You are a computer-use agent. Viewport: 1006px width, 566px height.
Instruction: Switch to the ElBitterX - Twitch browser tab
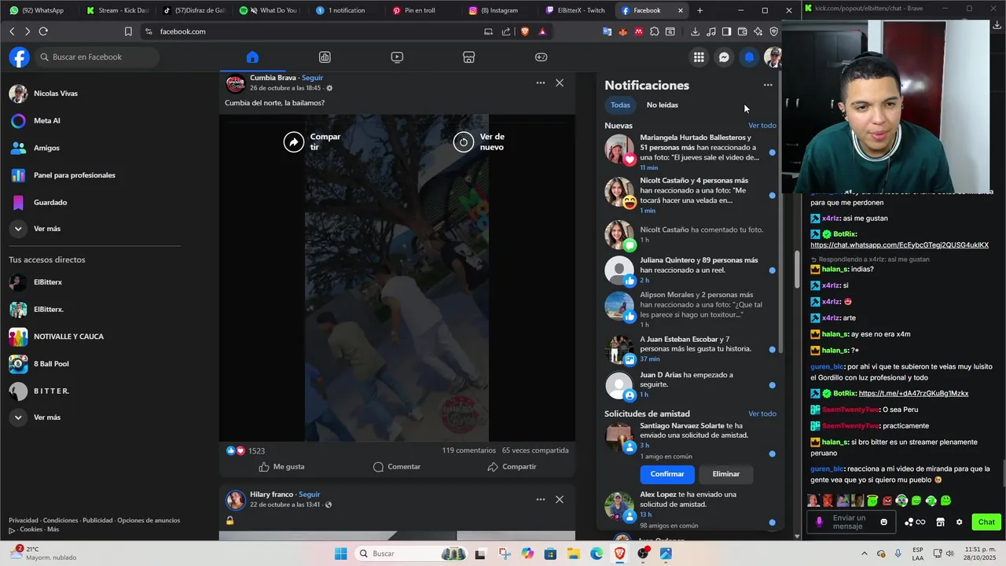tap(576, 10)
